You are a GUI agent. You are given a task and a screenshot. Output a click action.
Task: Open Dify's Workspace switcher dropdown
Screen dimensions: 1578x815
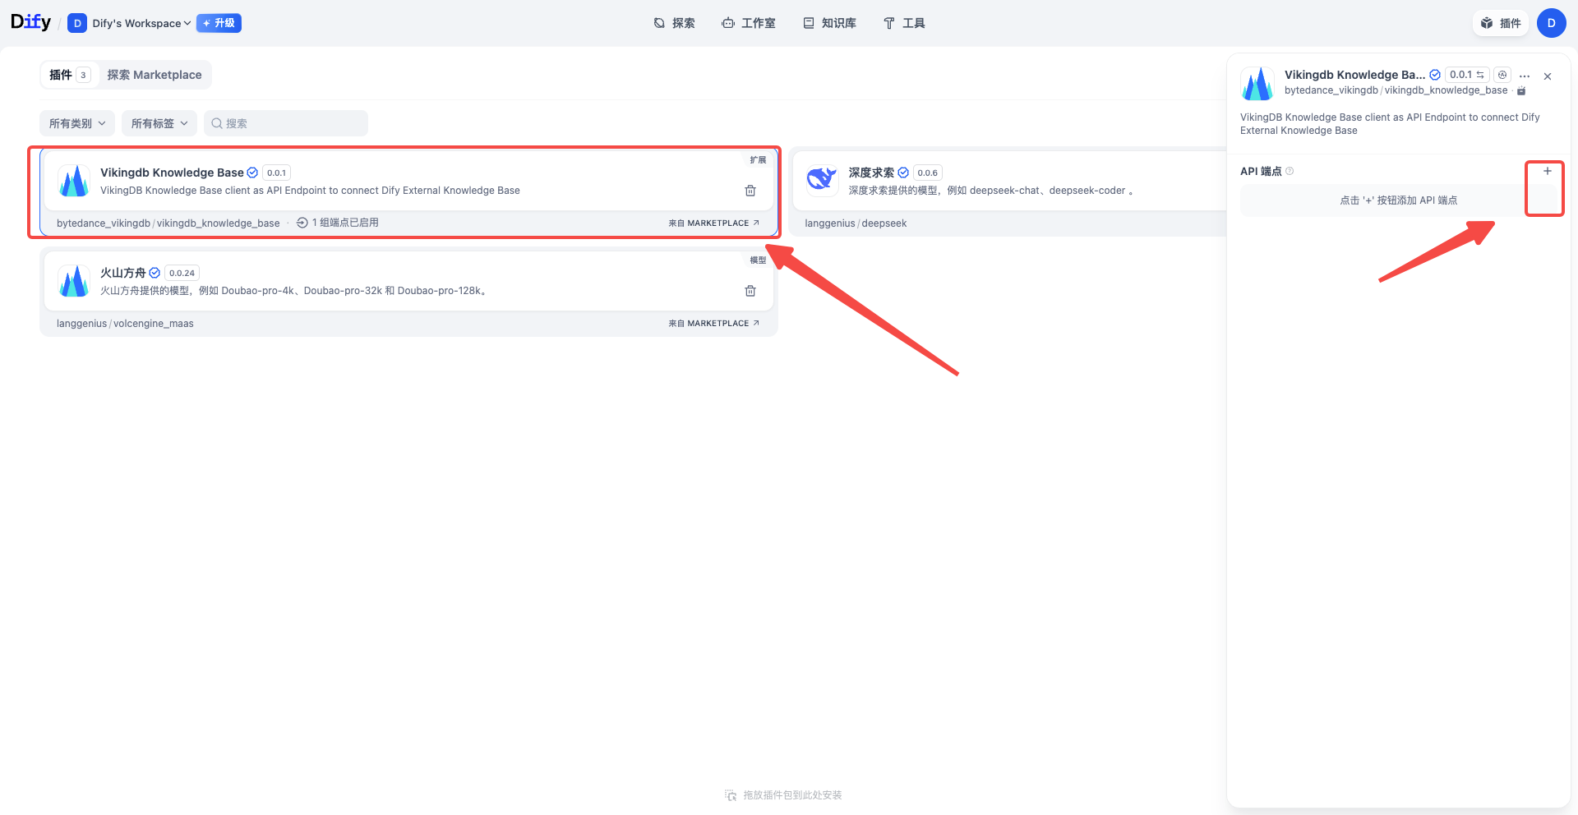click(130, 23)
